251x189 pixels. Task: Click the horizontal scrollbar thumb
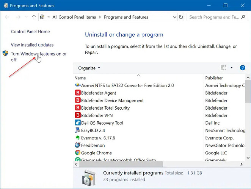click(121, 164)
